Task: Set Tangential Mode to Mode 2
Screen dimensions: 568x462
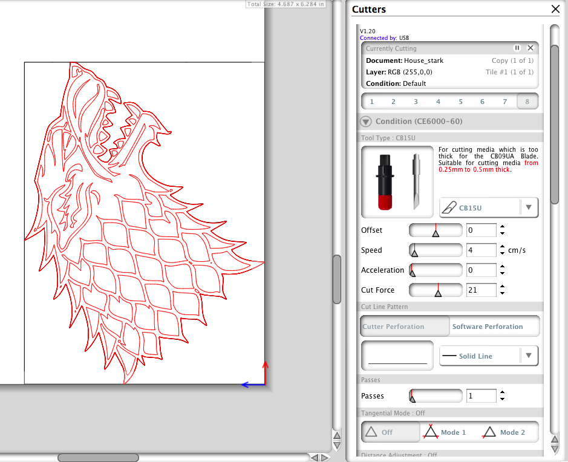Action: pyautogui.click(x=509, y=432)
